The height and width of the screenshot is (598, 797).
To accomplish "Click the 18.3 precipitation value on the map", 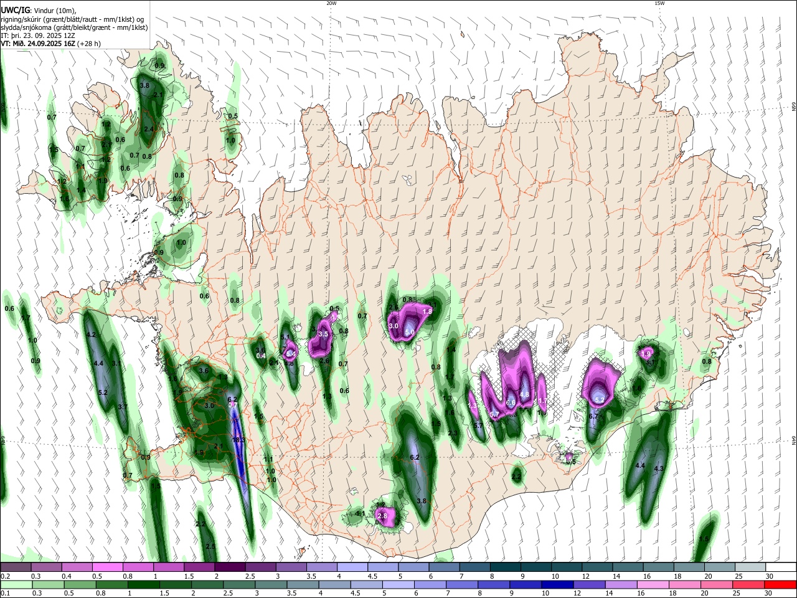I will [238, 440].
